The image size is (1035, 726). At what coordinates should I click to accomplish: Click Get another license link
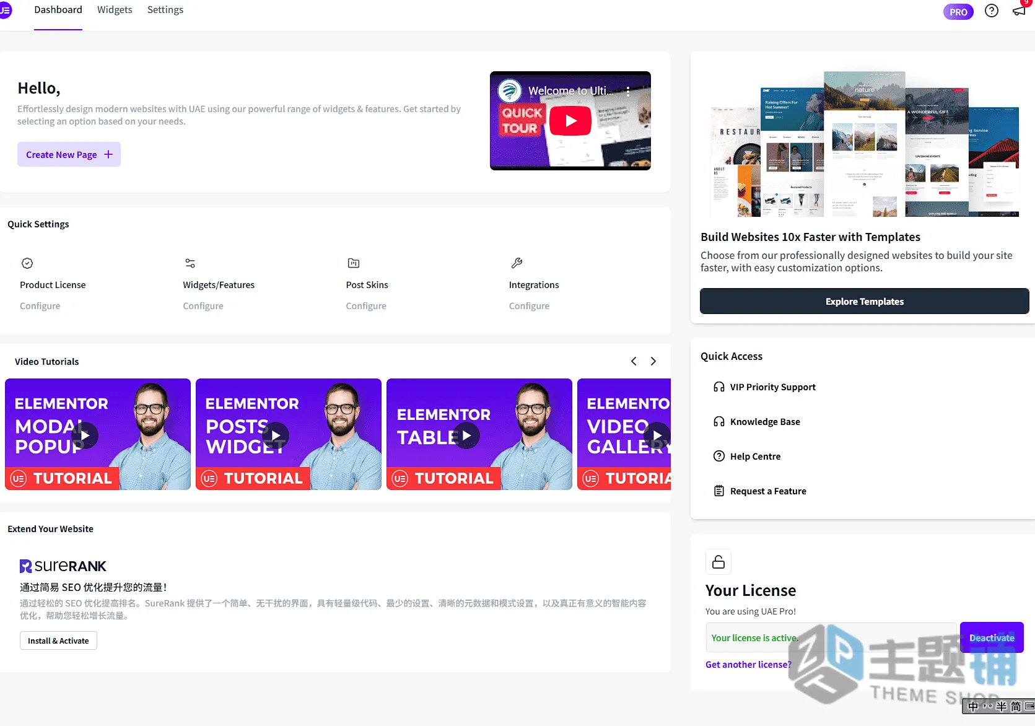pyautogui.click(x=748, y=665)
